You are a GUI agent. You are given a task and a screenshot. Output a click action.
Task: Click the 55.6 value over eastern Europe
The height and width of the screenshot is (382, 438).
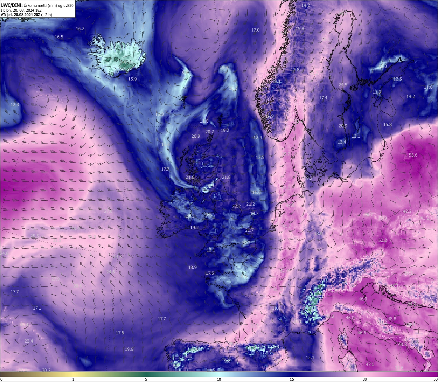tap(413, 155)
